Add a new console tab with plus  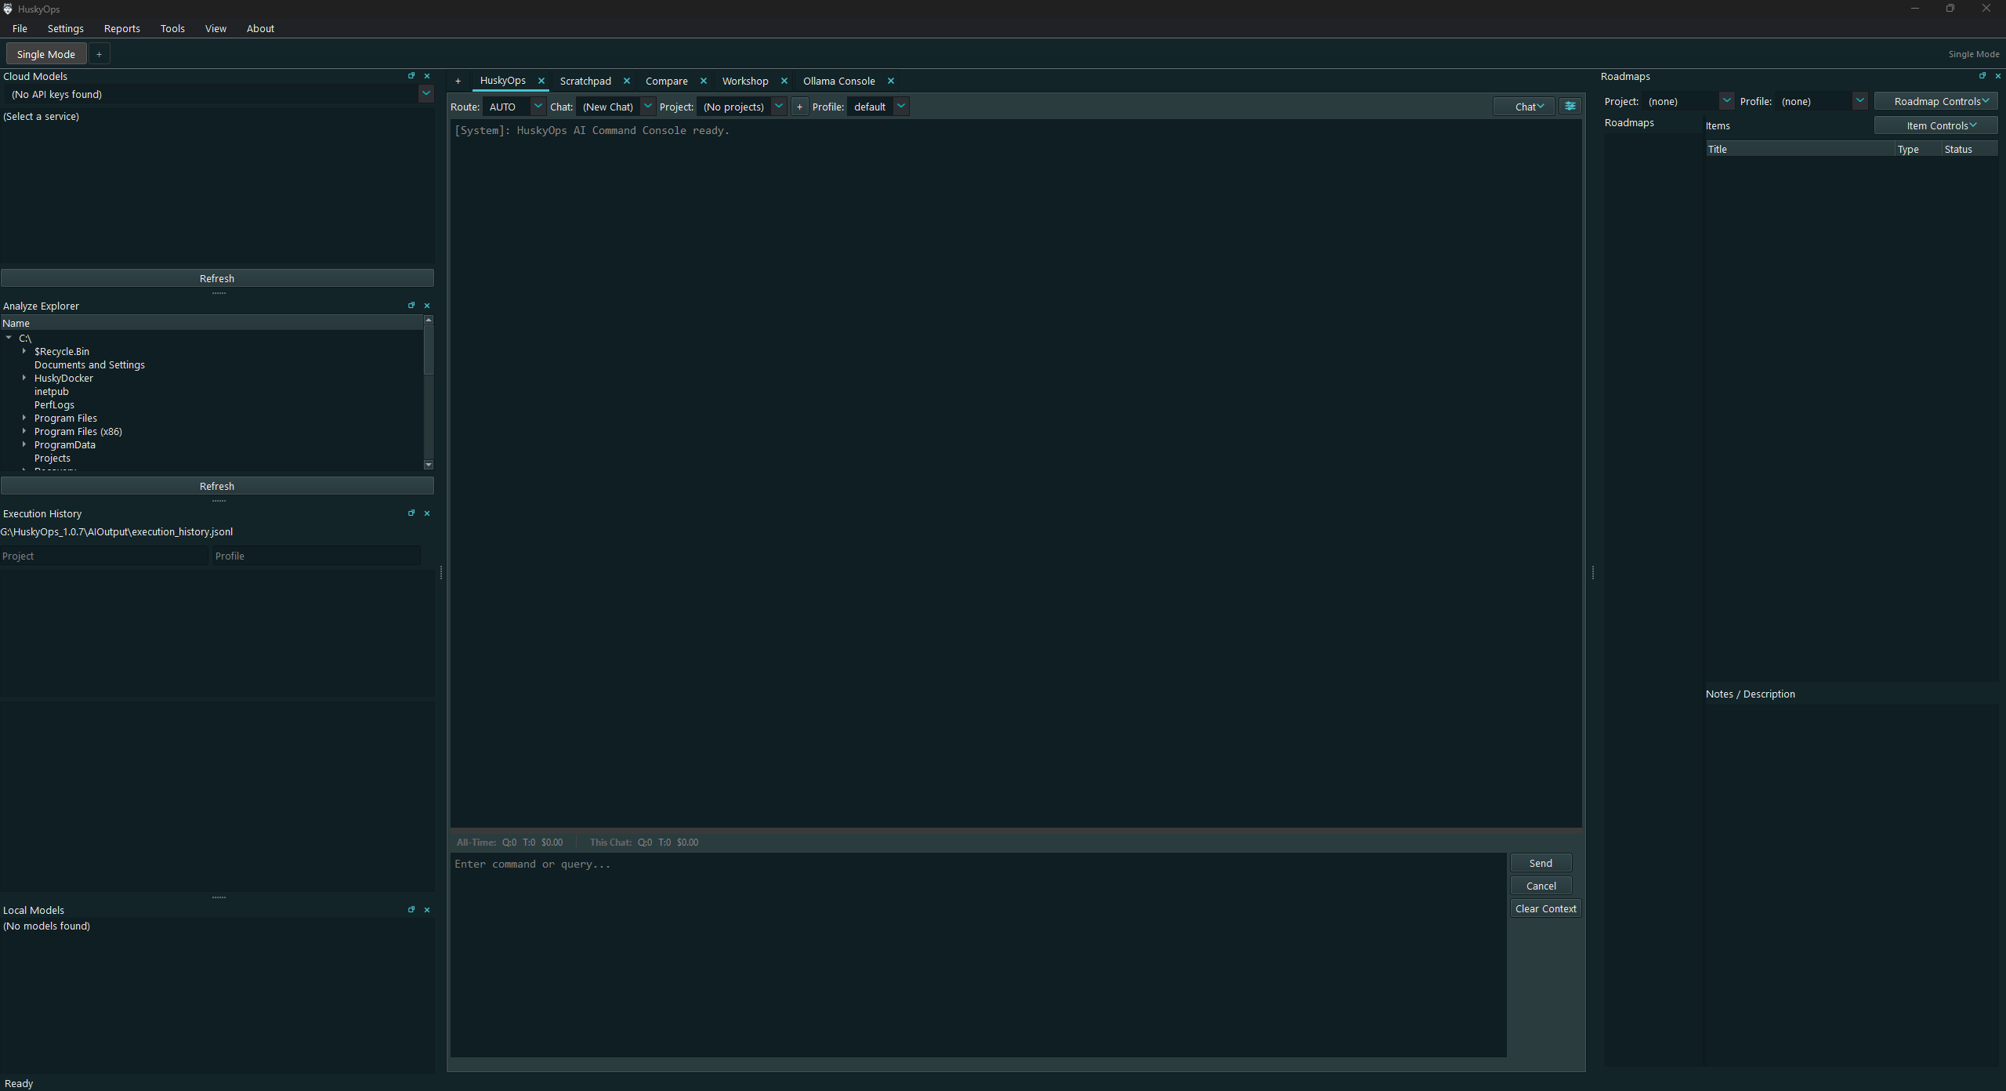(458, 81)
